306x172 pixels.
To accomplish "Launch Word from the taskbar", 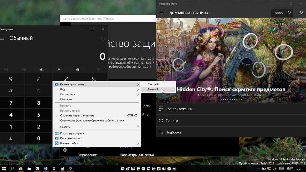I will pyautogui.click(x=46, y=169).
